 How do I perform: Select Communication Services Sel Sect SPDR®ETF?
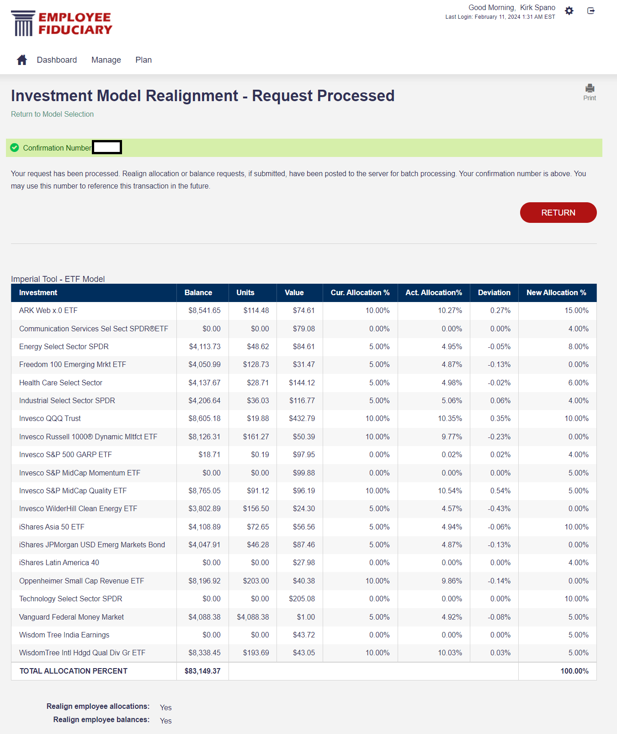click(94, 329)
